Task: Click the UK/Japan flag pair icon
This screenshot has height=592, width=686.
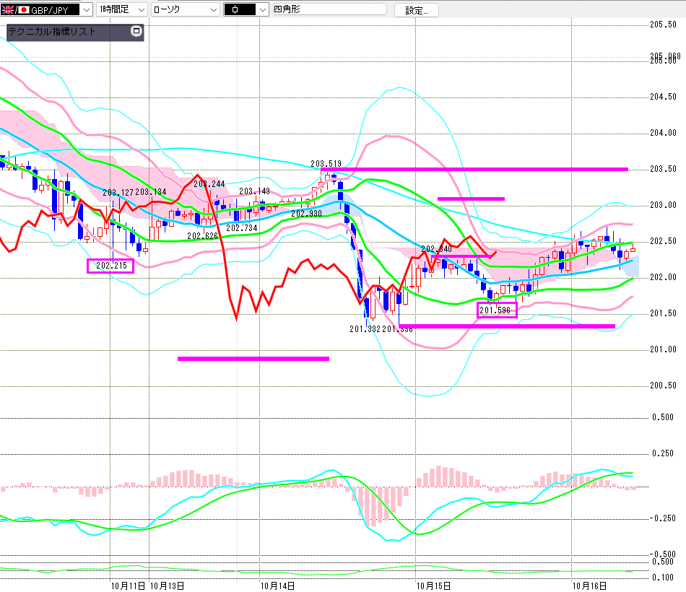Action: 9,9
